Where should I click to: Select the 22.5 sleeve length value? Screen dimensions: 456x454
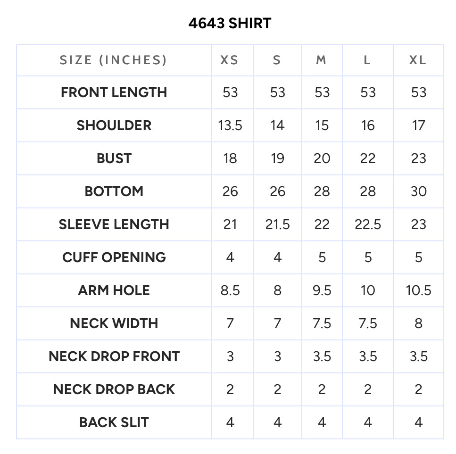tap(368, 224)
